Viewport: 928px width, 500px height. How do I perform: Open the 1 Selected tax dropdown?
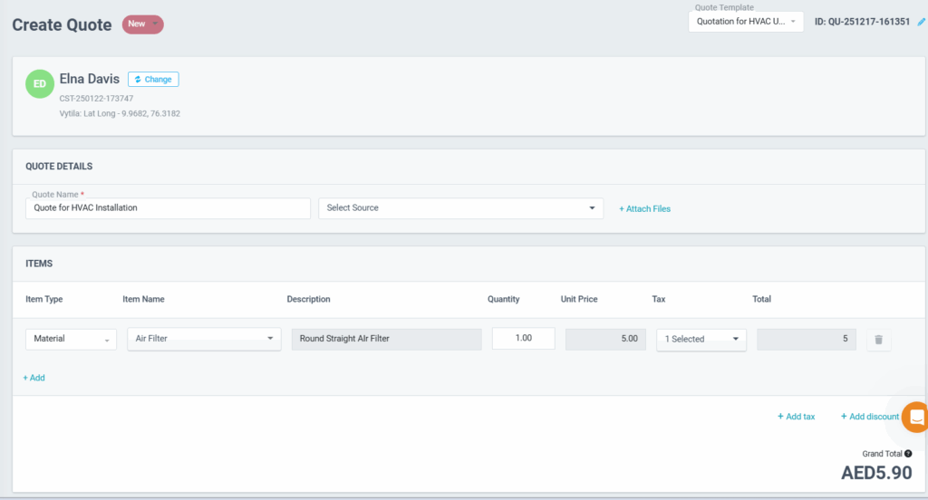[x=701, y=340]
